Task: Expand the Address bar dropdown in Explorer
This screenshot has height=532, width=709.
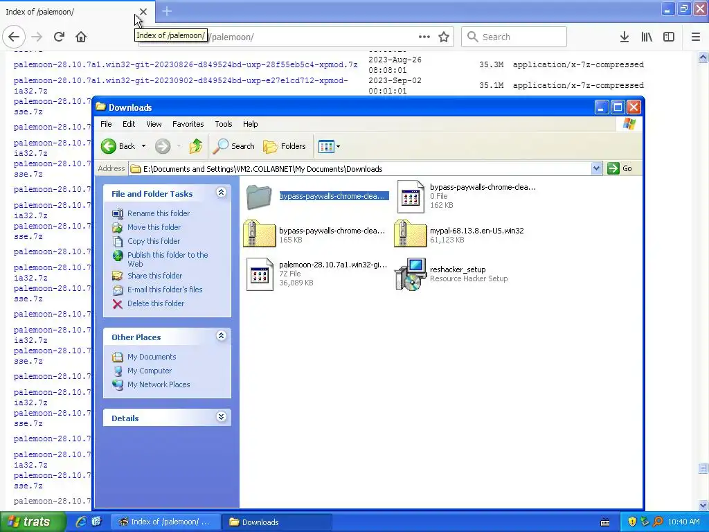Action: (596, 169)
